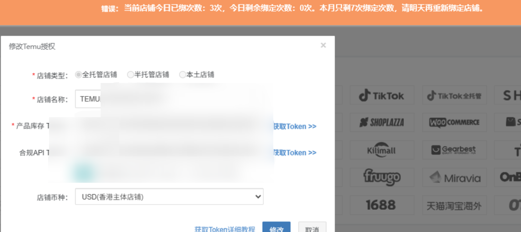Open 获取Token详细教程 tutorial link
This screenshot has height=232, width=521.
[225, 229]
